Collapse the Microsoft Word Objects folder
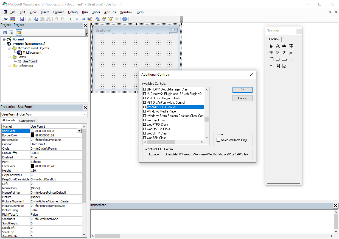339x239 pixels. 9,48
